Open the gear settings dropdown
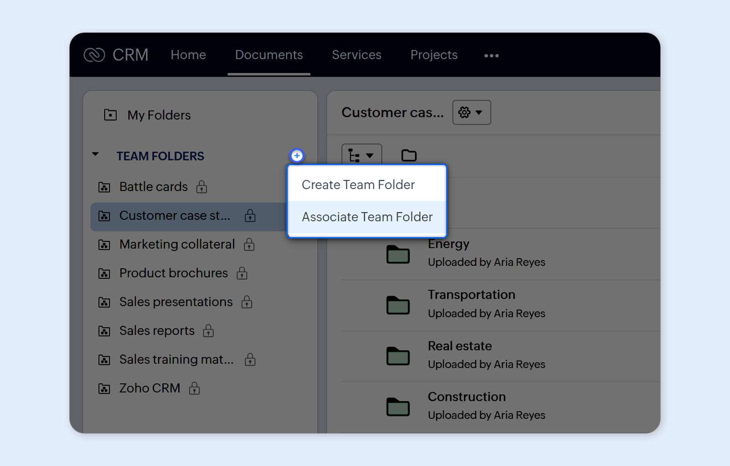 (471, 112)
